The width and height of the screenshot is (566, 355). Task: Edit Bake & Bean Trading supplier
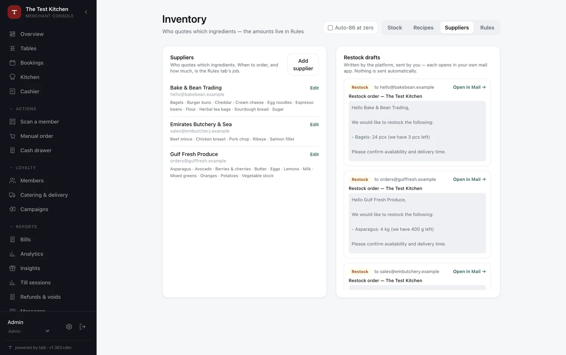[x=314, y=88]
